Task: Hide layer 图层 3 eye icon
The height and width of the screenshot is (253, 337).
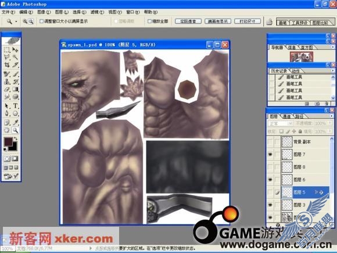Action: (270, 205)
